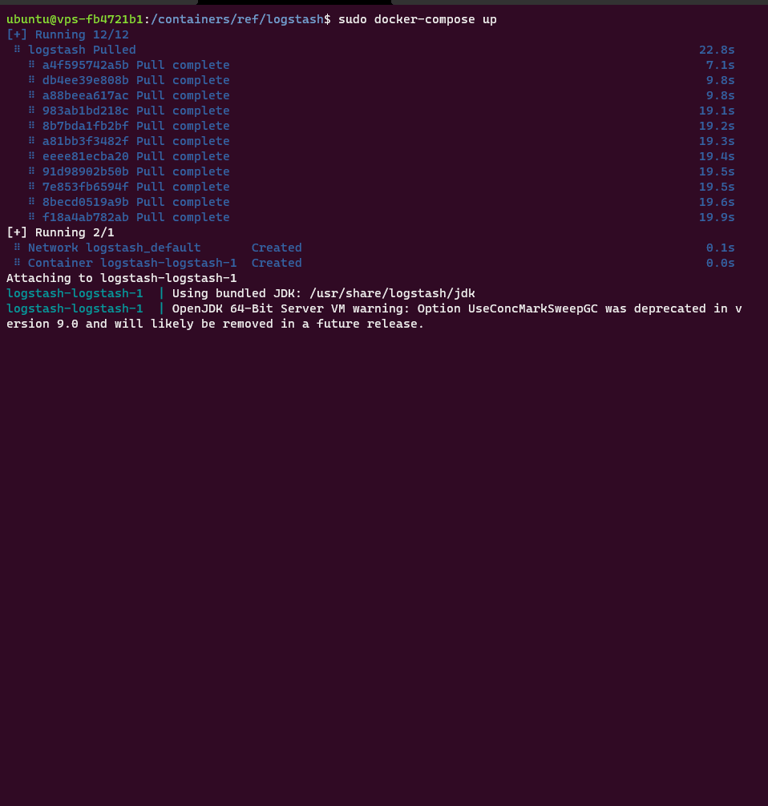Click the 'logstash Pulled' line

pos(82,50)
